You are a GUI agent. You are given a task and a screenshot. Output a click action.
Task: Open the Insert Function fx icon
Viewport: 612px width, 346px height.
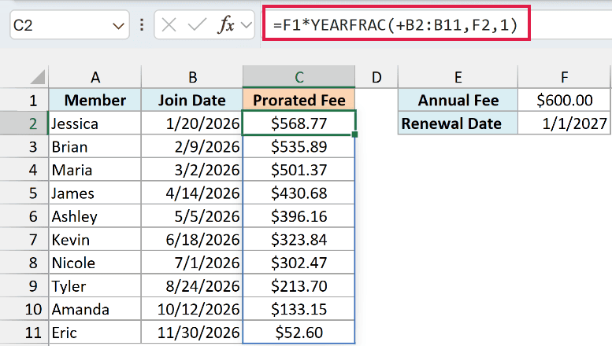coord(225,25)
